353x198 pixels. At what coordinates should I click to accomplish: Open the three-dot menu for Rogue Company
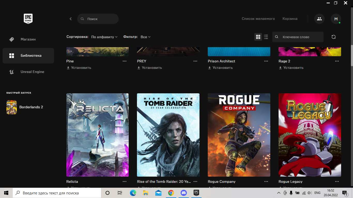click(x=266, y=181)
